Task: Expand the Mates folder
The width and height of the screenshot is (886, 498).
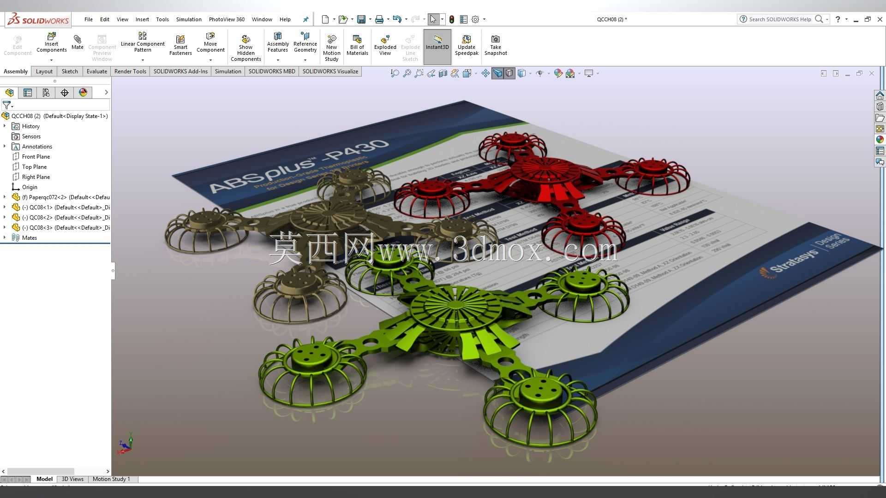Action: pos(5,237)
